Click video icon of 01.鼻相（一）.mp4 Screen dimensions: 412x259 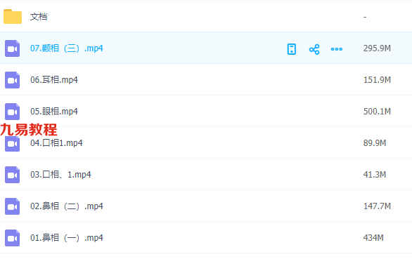point(13,238)
